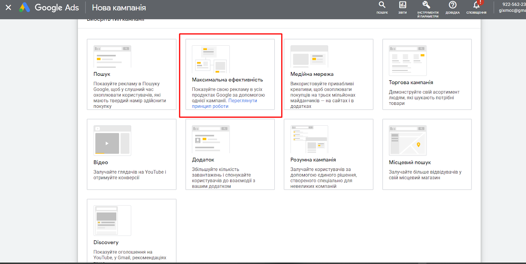The width and height of the screenshot is (526, 264).
Task: Select the Розумна кампанія campaign type
Action: (x=313, y=159)
